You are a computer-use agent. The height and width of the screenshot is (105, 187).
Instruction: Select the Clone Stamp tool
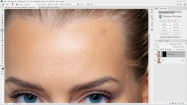[2, 33]
